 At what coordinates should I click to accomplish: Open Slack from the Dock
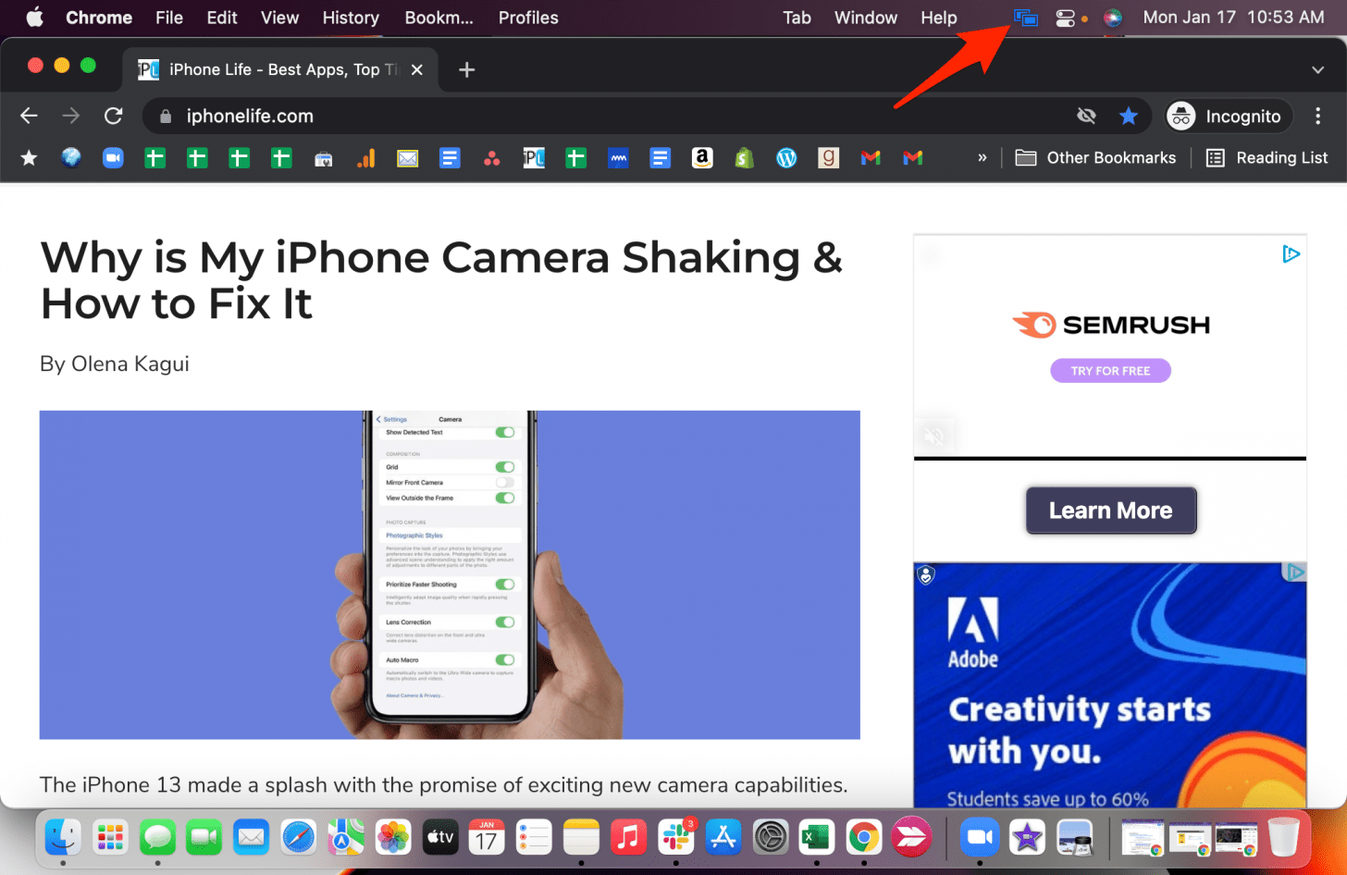click(x=676, y=837)
